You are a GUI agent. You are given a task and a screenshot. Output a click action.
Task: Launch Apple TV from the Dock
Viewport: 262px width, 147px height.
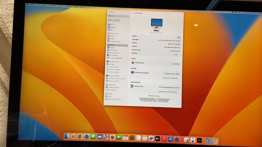click(x=158, y=138)
